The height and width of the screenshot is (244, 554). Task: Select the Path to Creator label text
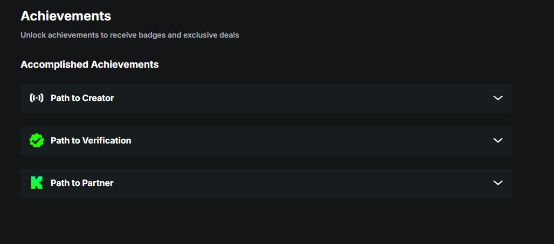[x=82, y=98]
